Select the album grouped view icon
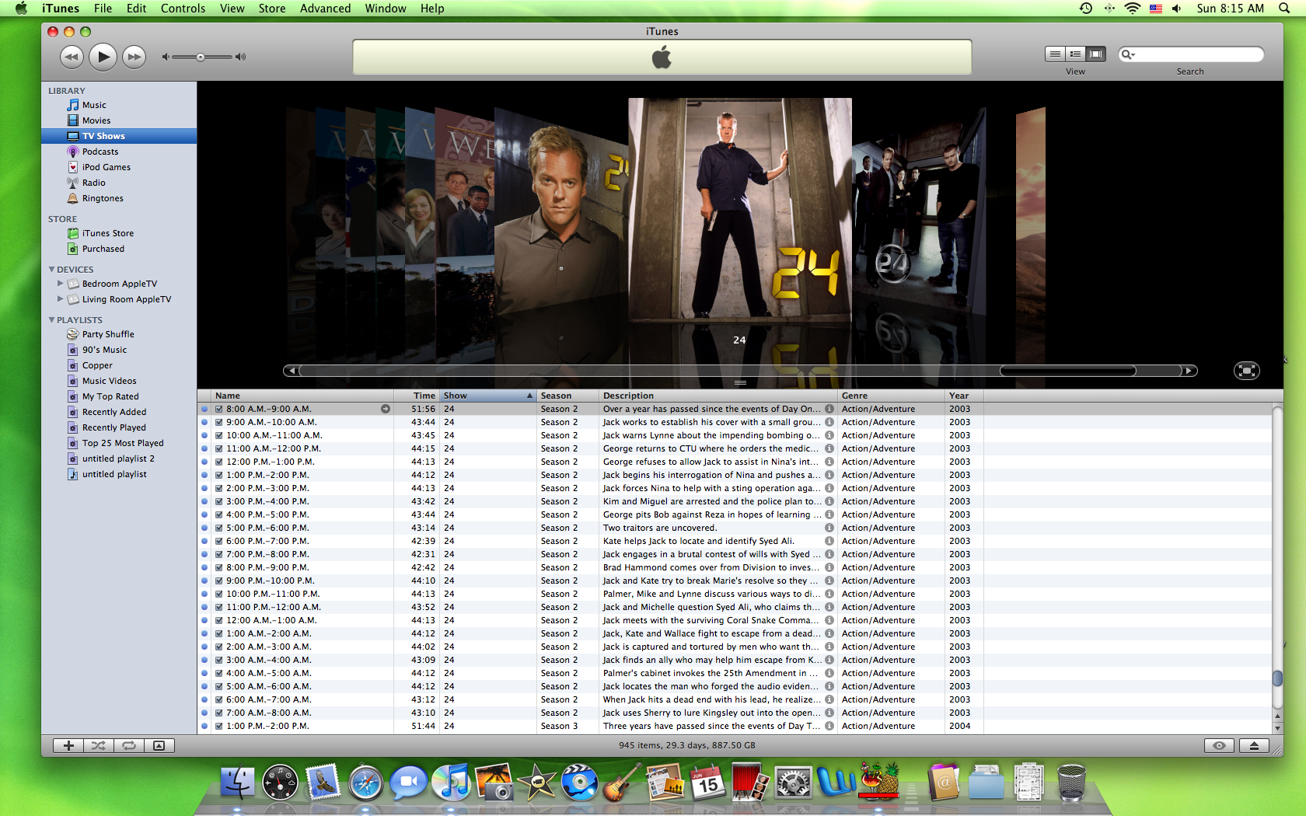1306x816 pixels. click(1075, 54)
